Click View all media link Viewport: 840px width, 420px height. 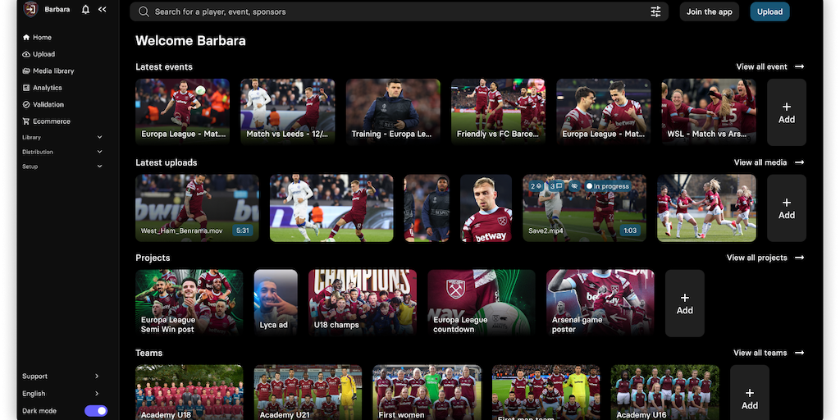point(760,162)
